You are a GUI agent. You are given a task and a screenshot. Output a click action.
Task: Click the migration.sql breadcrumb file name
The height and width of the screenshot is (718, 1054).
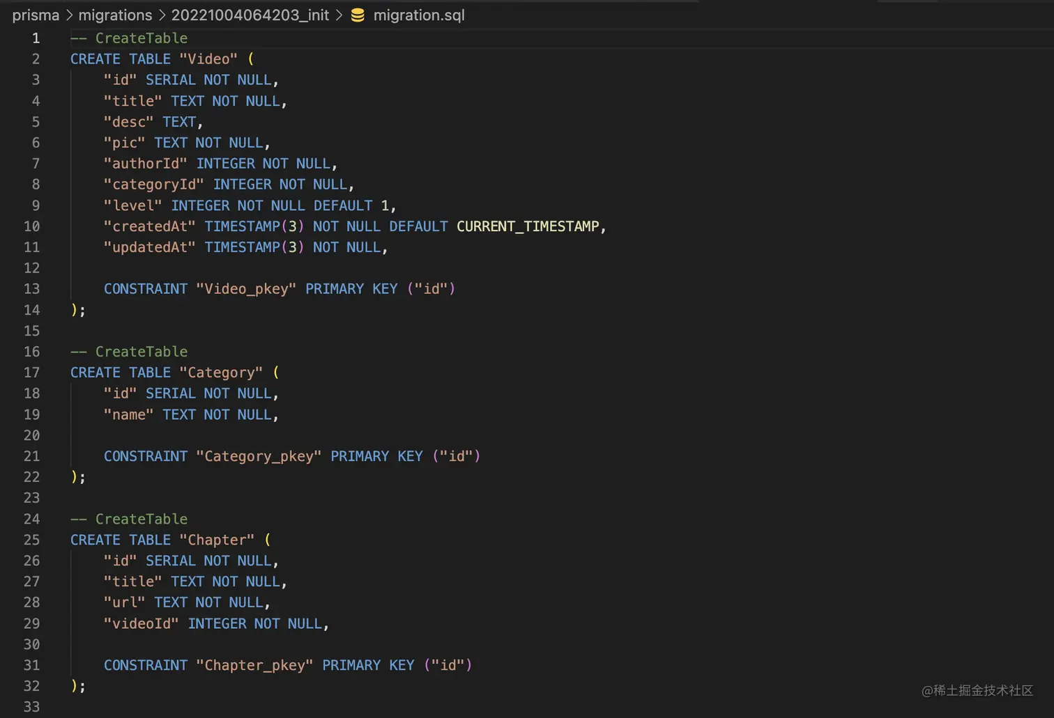419,15
